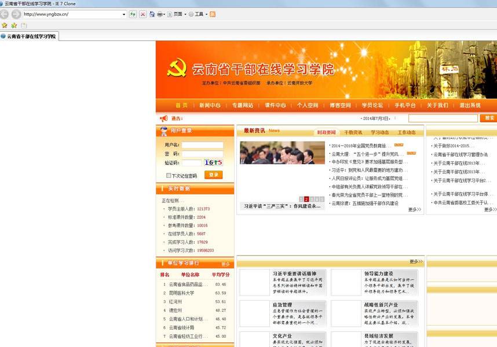497x347 pixels.
Task: Open the link 云南弥渡：五措施加强干部作风建设
Action: (365, 204)
